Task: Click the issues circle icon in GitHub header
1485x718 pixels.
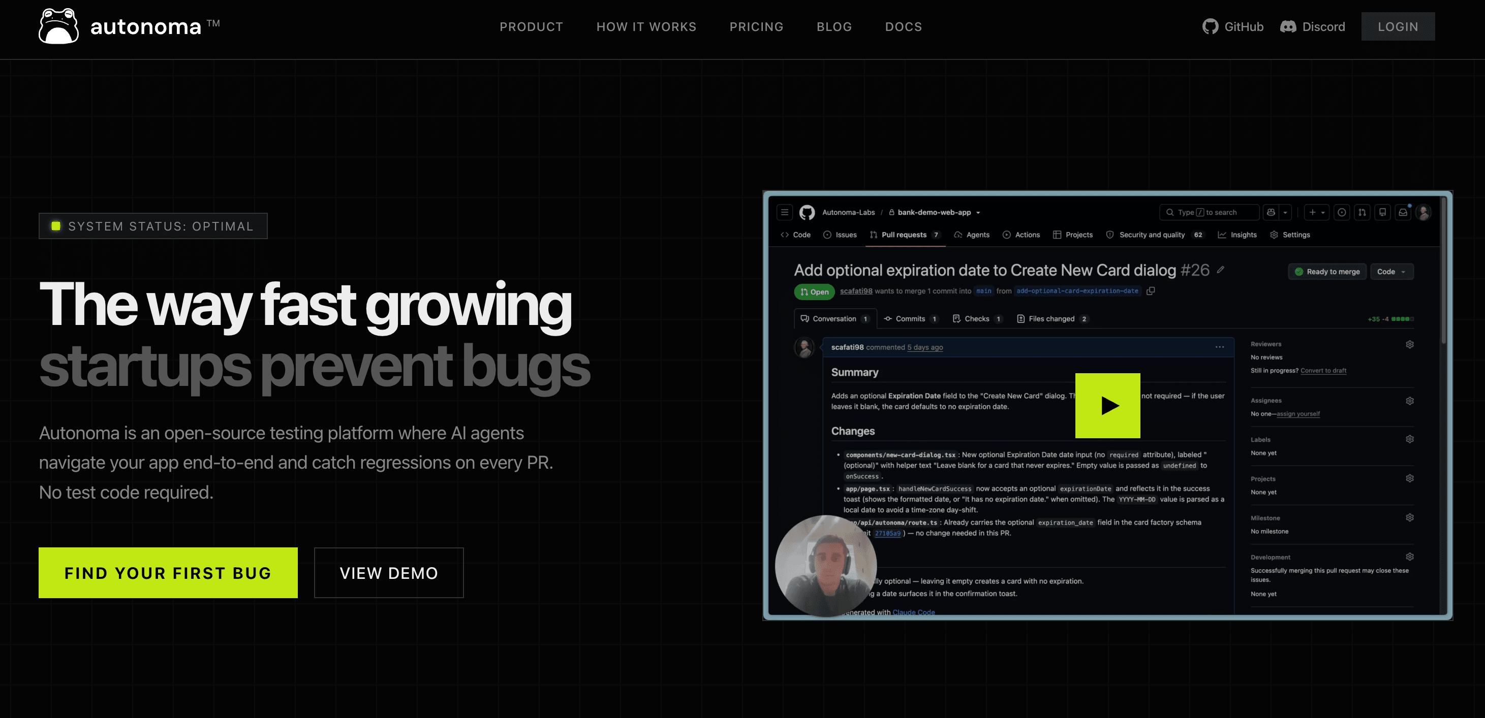Action: (1342, 212)
